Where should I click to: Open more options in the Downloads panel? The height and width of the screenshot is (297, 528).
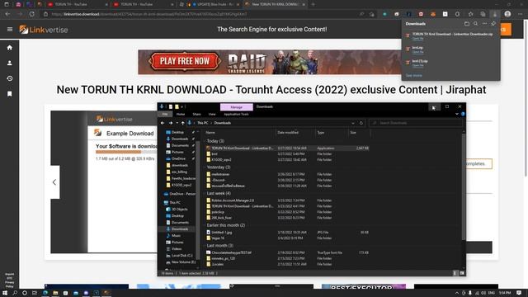point(484,24)
